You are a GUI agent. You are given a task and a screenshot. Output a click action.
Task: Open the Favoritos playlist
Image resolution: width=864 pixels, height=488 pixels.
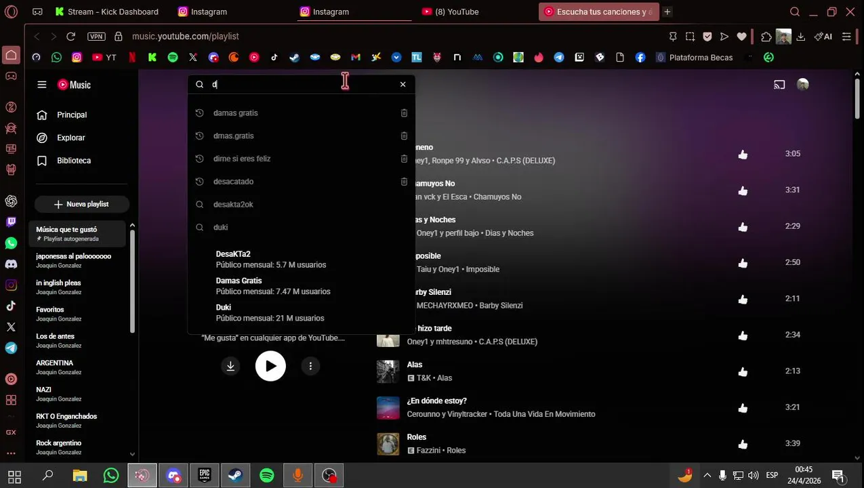pos(77,314)
